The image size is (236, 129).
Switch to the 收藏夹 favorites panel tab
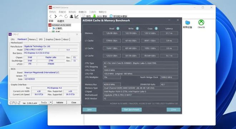pyautogui.click(x=61, y=21)
